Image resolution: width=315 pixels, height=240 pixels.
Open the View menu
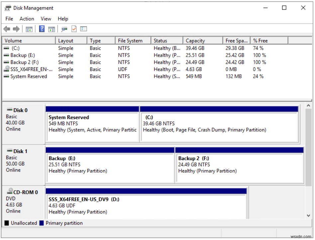[46, 19]
